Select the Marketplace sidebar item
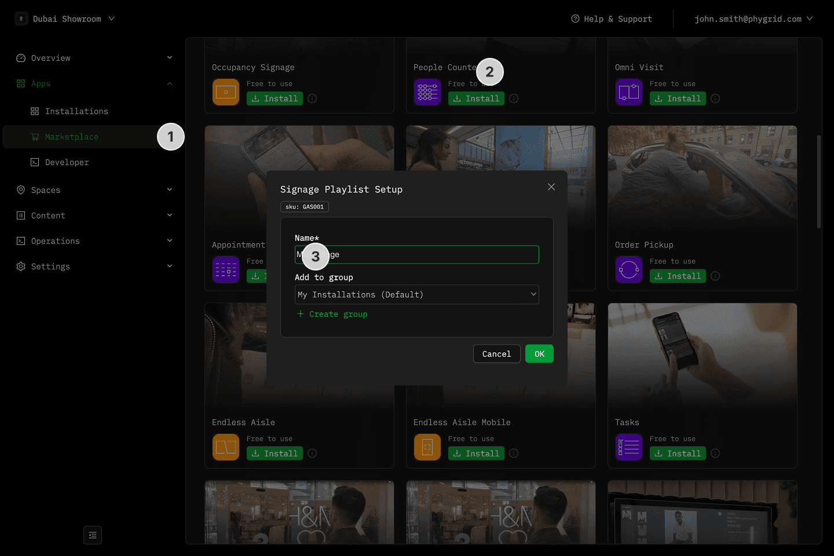The image size is (834, 556). (93, 137)
